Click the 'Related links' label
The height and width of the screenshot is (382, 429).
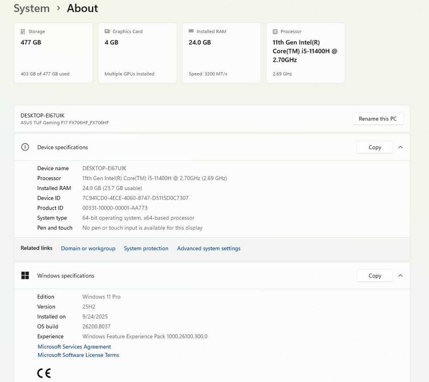(37, 248)
